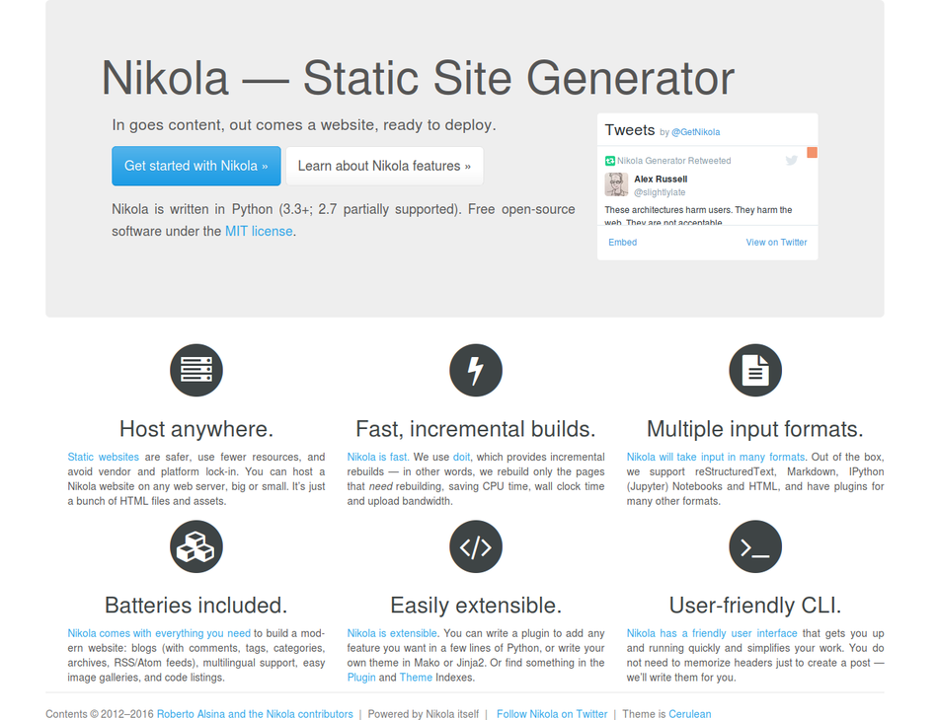Screen dimensions: 938x720
Task: Click the lightning bolt icon for fast builds
Action: [476, 370]
